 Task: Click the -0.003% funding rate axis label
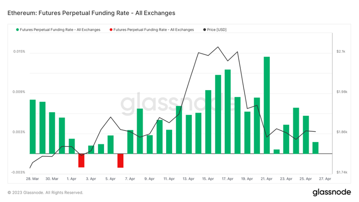18,172
